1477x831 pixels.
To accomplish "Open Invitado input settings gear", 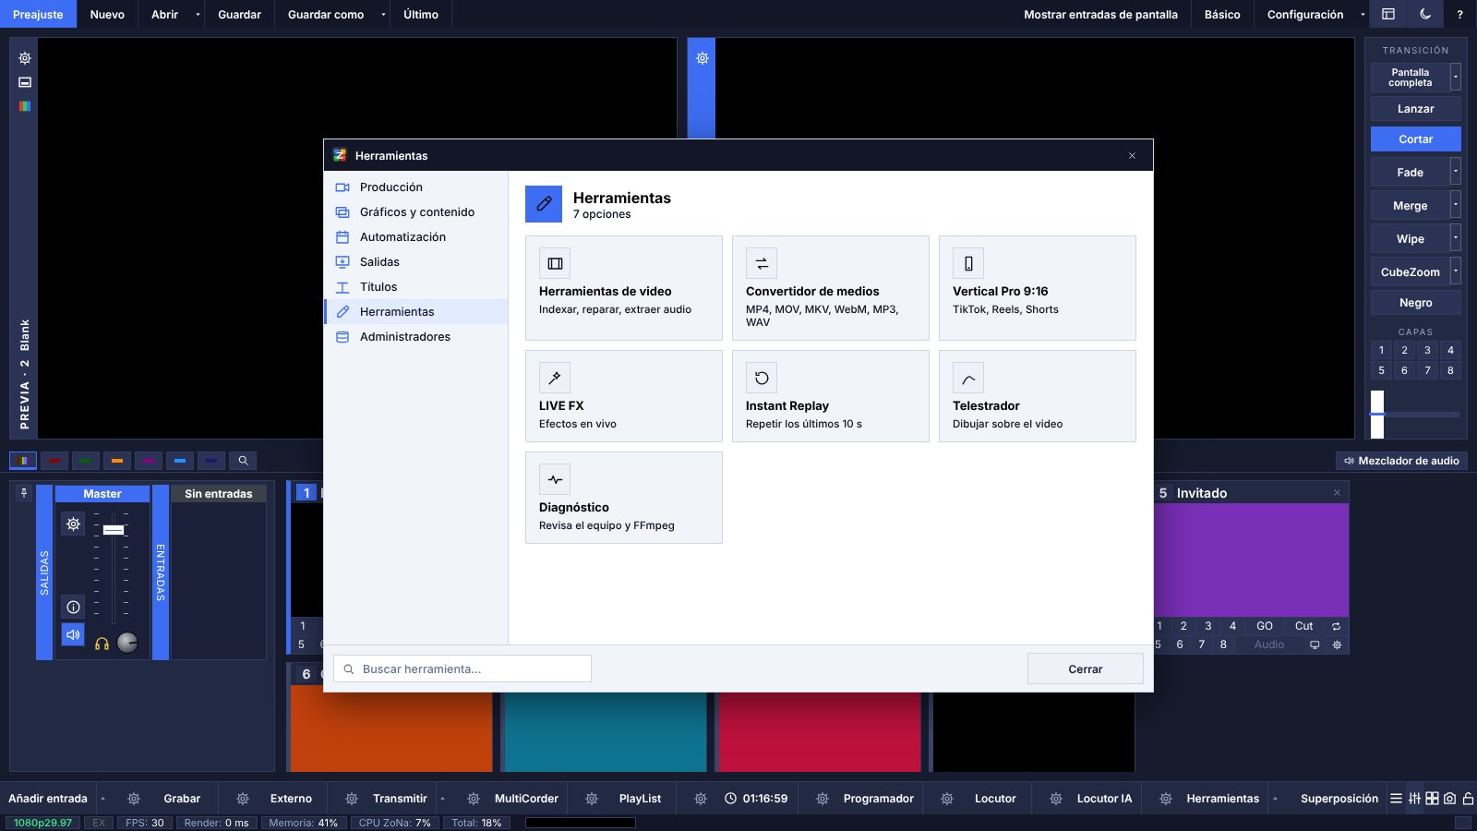I will coord(1337,644).
